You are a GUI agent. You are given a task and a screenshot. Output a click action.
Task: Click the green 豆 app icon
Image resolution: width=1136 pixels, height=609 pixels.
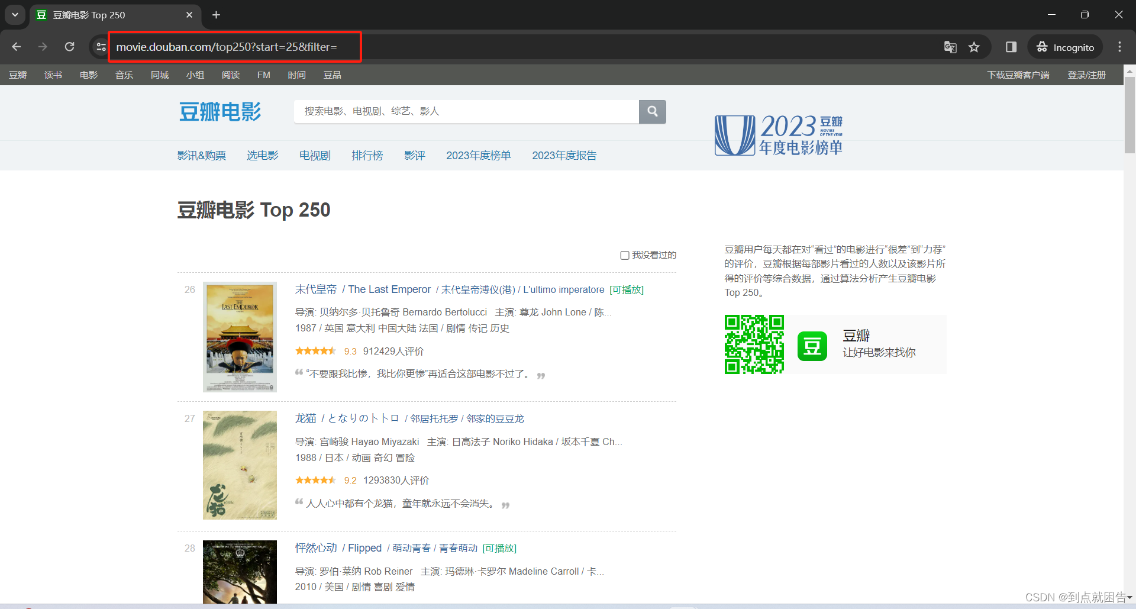click(x=812, y=346)
